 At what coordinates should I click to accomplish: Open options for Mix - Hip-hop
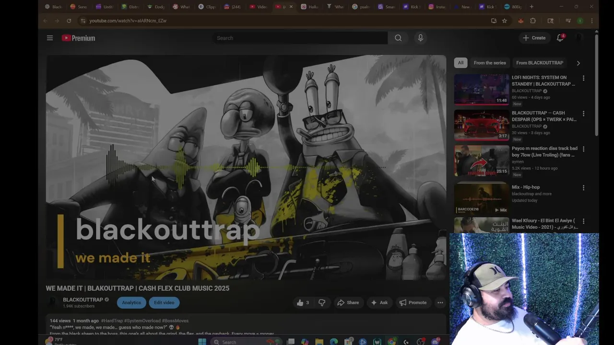583,188
